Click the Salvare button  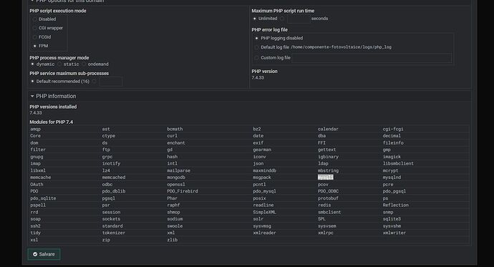44,254
